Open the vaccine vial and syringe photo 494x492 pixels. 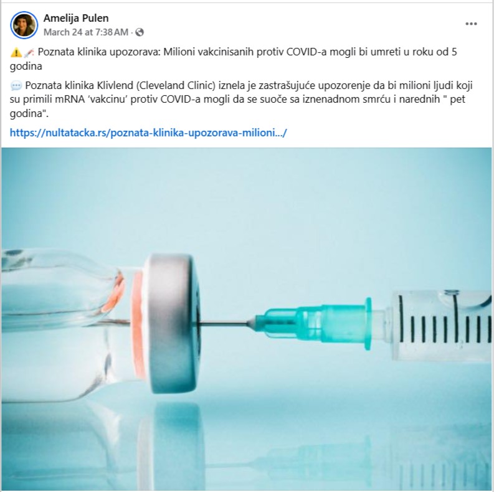(247, 319)
